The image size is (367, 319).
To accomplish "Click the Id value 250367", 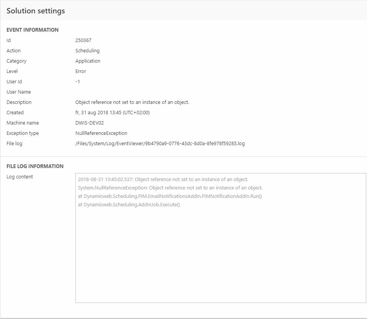I will 83,40.
